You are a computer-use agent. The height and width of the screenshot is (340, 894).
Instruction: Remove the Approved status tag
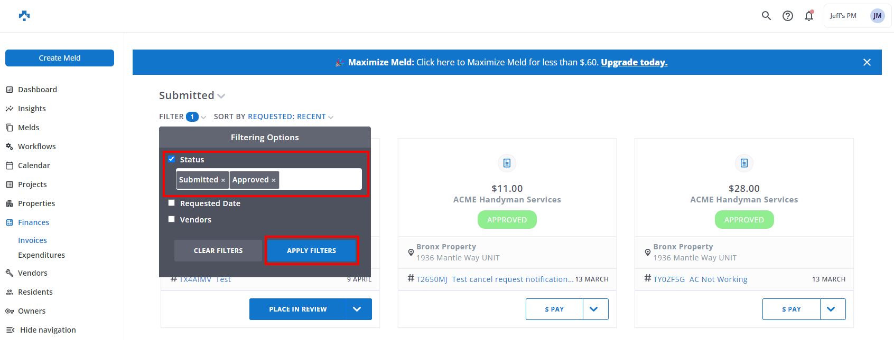click(x=274, y=180)
